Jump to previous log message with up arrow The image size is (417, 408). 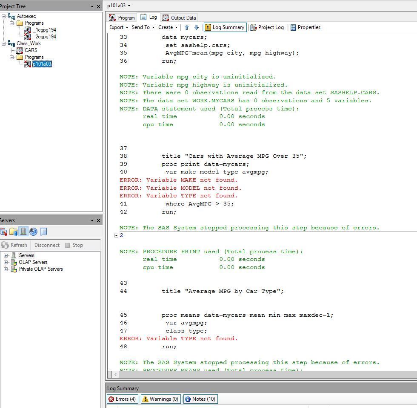coord(186,27)
